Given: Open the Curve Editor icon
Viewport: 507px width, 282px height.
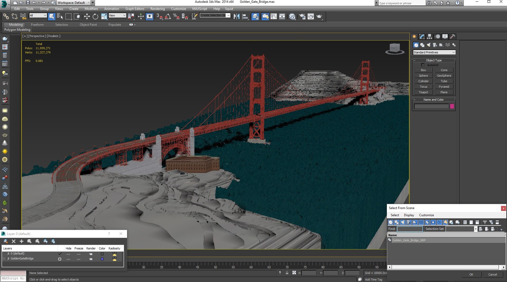Looking at the screenshot, I should (x=274, y=16).
